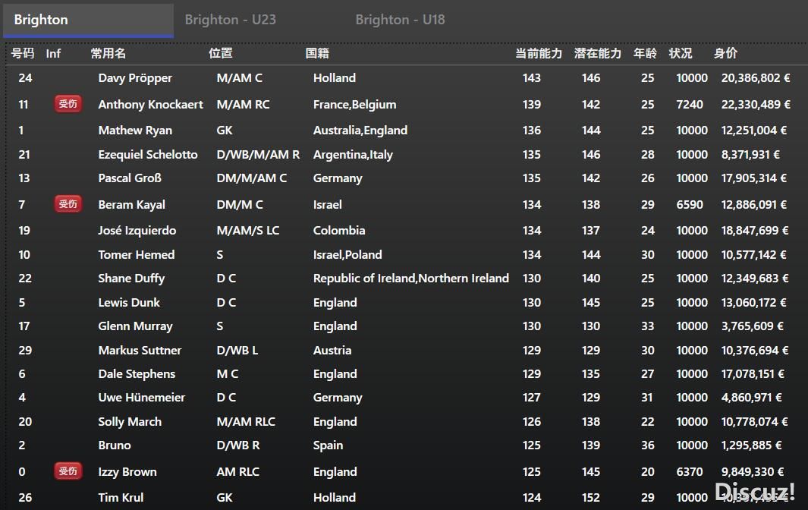This screenshot has width=808, height=510.
Task: Select player Izzy Brown
Action: 127,471
